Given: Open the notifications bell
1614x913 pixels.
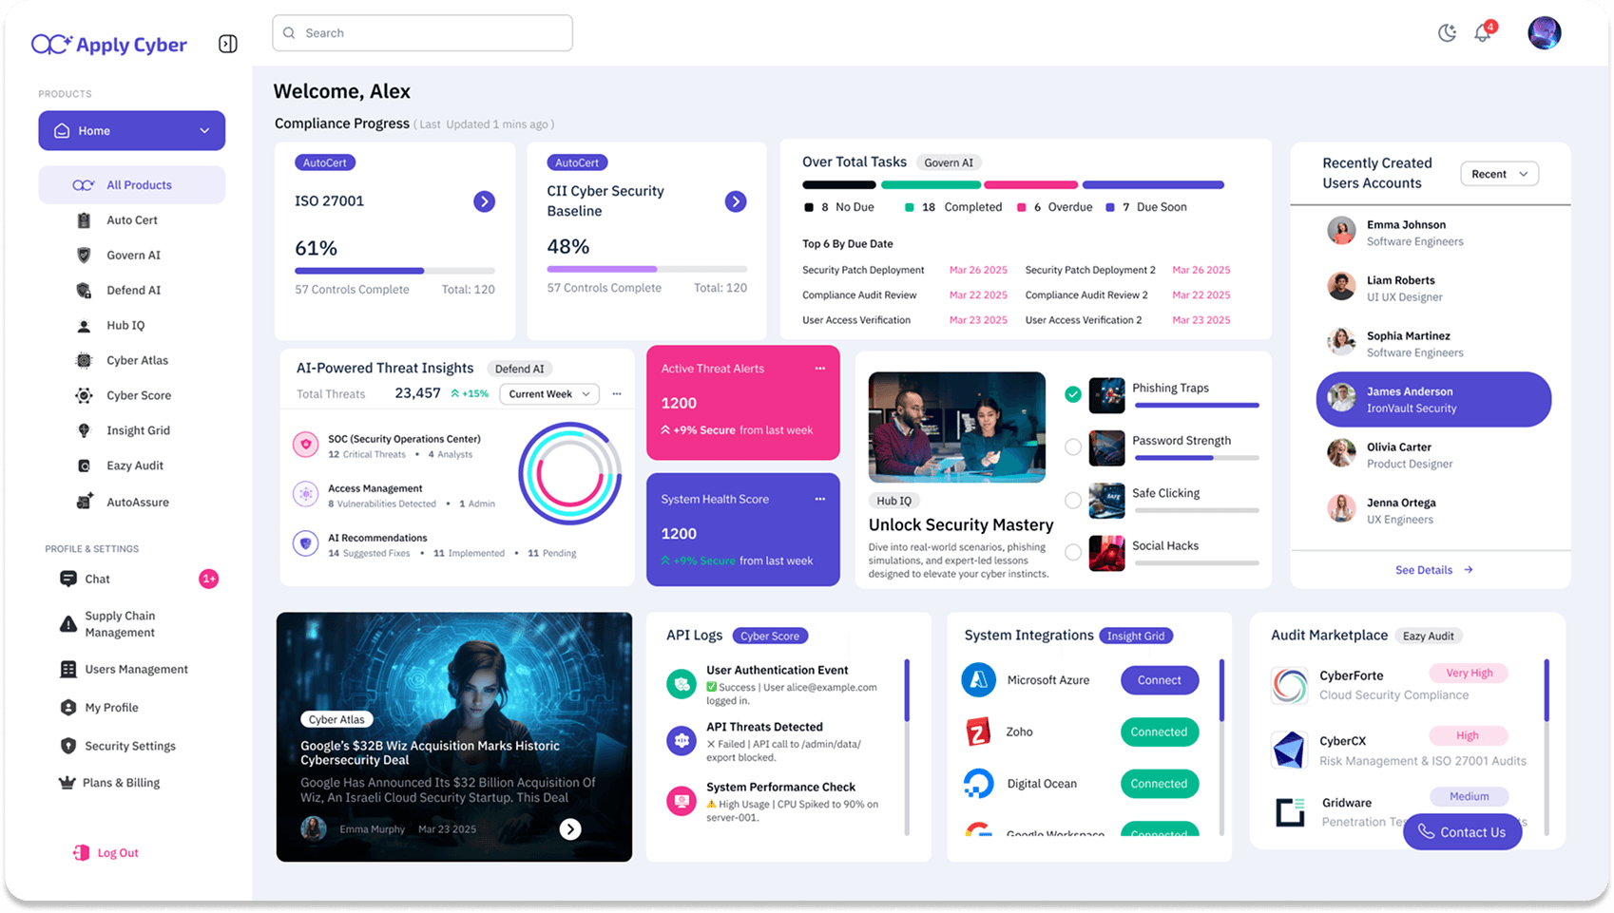Looking at the screenshot, I should click(x=1483, y=33).
